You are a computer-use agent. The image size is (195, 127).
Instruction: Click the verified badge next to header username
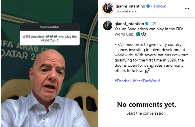pyautogui.click(x=148, y=6)
